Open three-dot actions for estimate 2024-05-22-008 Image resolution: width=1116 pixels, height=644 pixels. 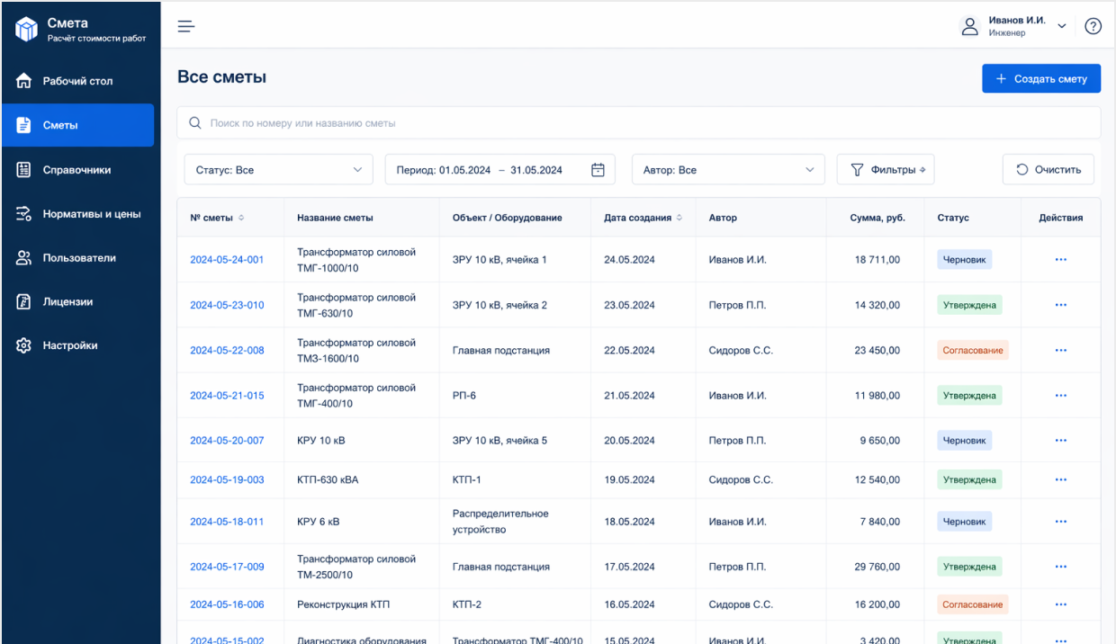[1060, 351]
